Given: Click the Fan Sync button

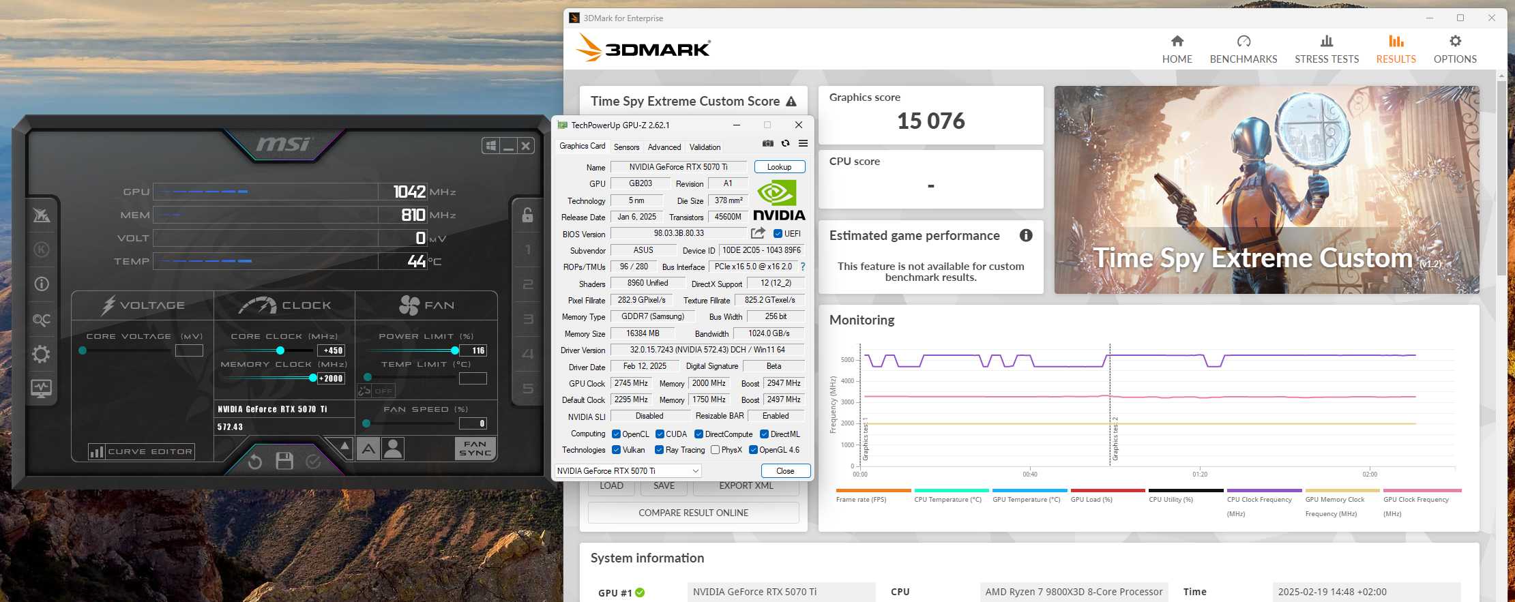Looking at the screenshot, I should [475, 448].
